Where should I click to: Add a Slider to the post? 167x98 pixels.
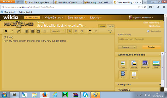click(x=156, y=64)
